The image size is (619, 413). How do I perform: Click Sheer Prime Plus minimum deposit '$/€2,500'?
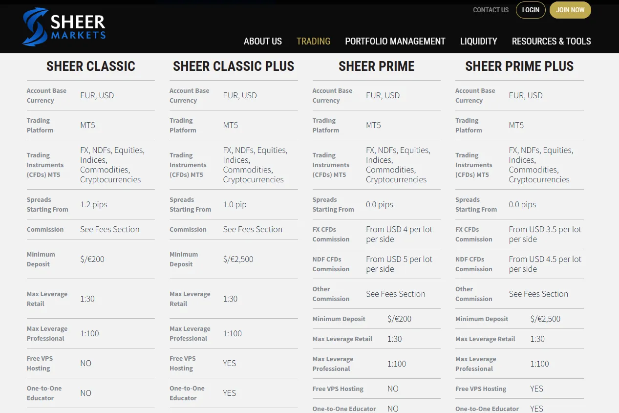point(545,319)
